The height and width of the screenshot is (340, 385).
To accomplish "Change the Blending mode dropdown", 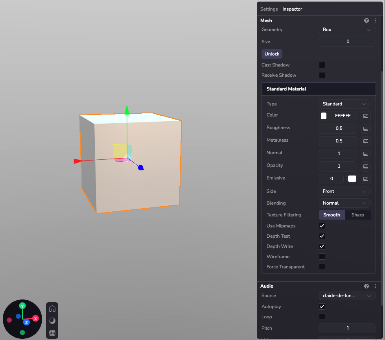I will (x=344, y=203).
